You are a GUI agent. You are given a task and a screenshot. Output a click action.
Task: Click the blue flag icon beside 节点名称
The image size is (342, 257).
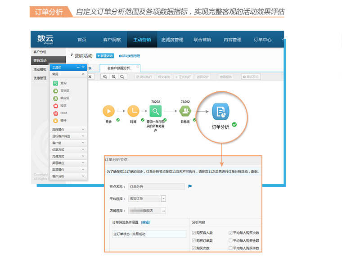tap(190, 186)
